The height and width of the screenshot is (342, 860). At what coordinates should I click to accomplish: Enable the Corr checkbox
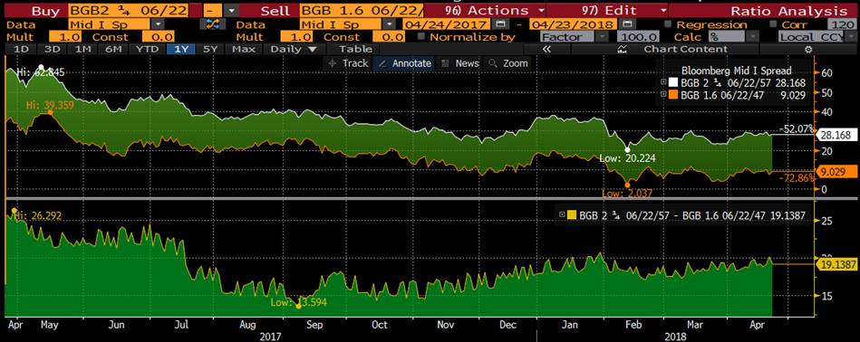[773, 24]
